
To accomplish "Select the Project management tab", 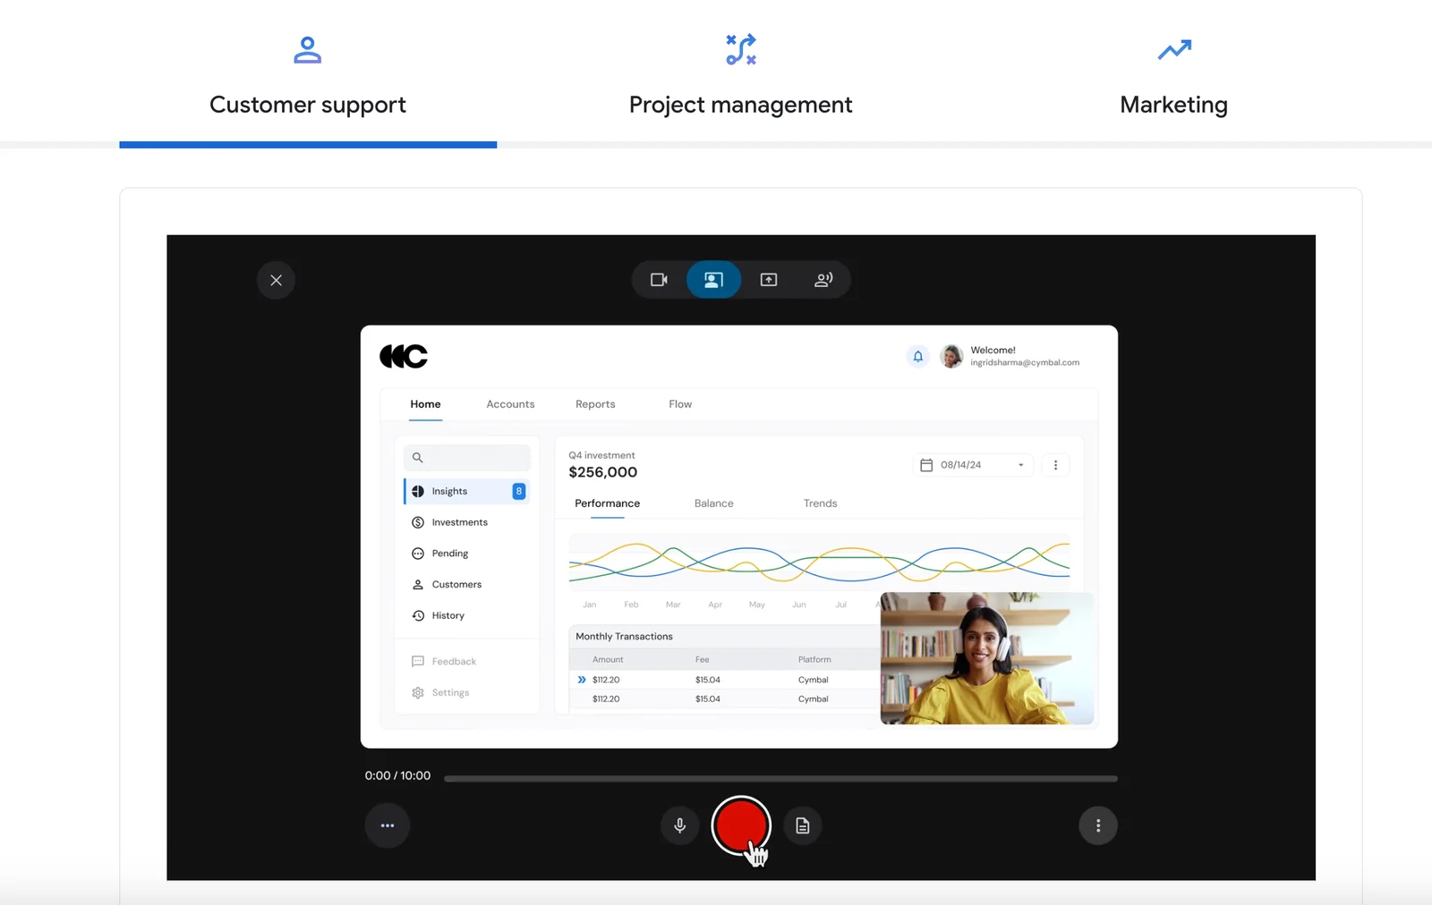I will pyautogui.click(x=740, y=105).
